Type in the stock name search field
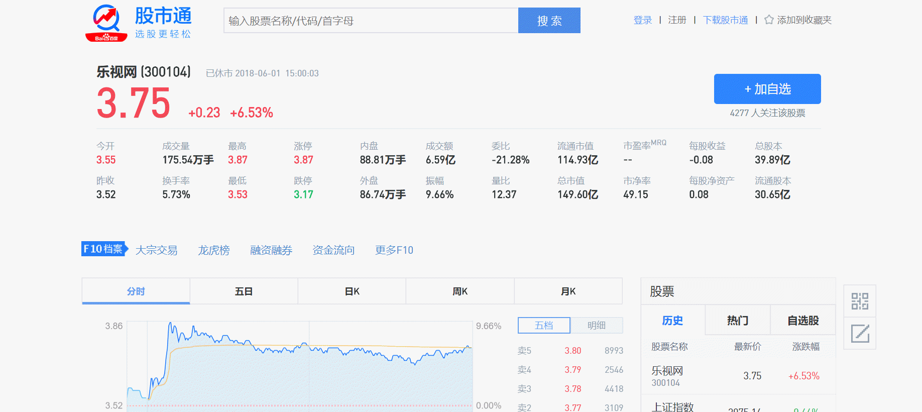The height and width of the screenshot is (412, 922). (x=371, y=21)
